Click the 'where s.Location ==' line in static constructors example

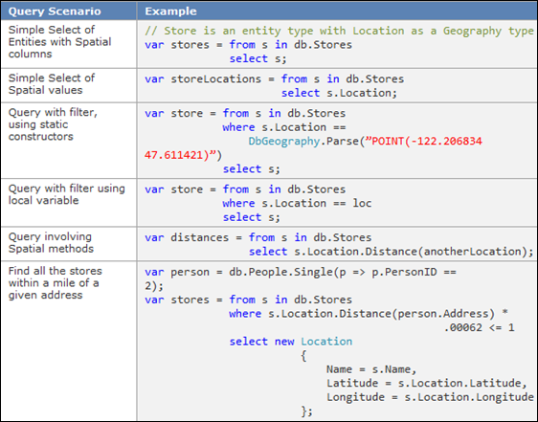[284, 127]
